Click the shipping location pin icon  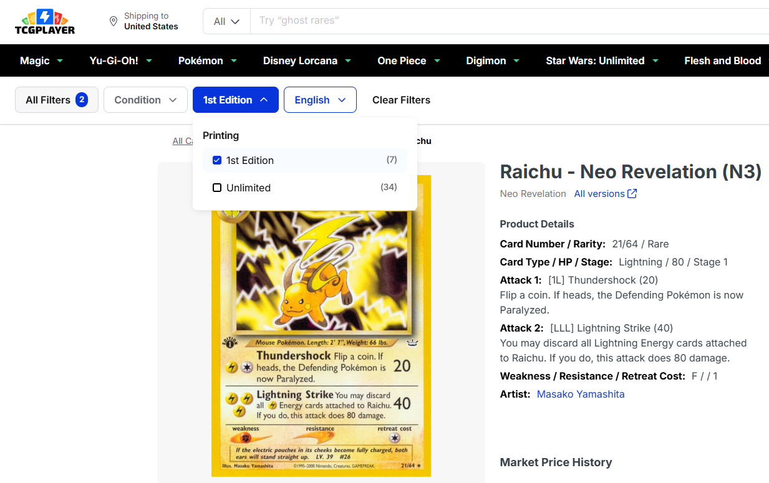click(114, 21)
